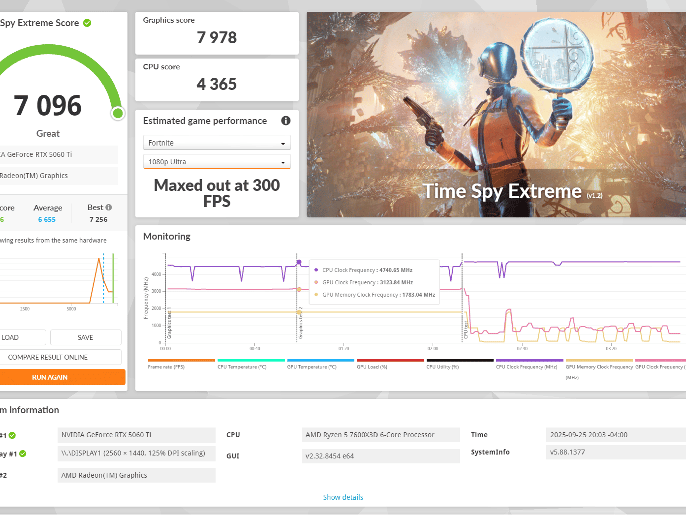This screenshot has height=515, width=686.
Task: Click the SAVE button
Action: (x=85, y=337)
